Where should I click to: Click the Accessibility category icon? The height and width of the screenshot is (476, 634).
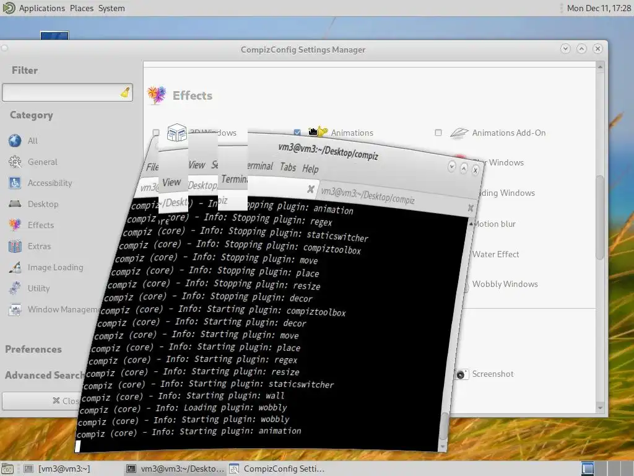click(15, 183)
